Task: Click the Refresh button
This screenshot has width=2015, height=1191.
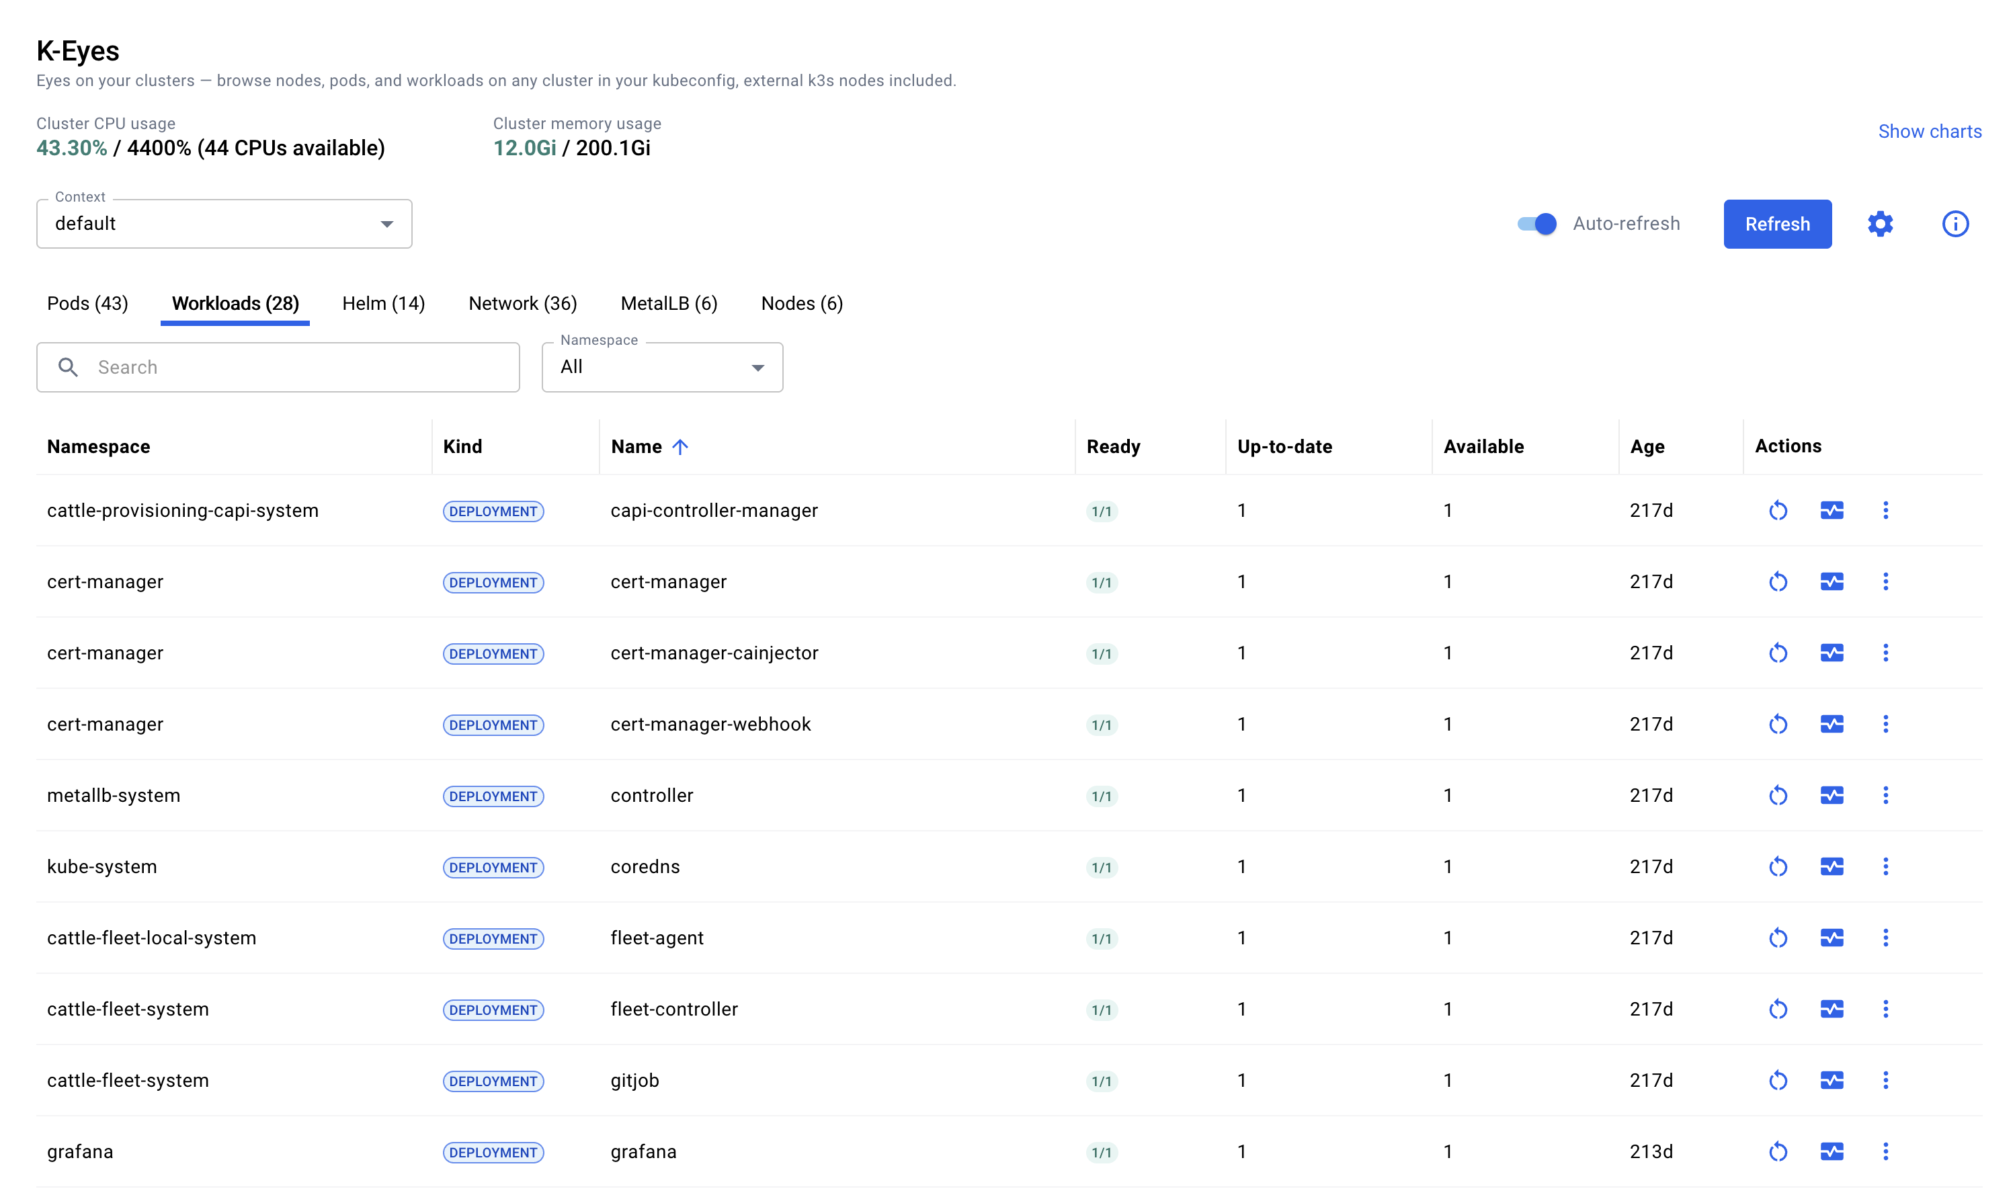Action: tap(1776, 224)
